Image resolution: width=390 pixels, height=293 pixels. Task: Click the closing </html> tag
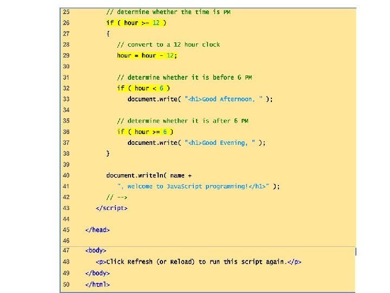tap(97, 284)
